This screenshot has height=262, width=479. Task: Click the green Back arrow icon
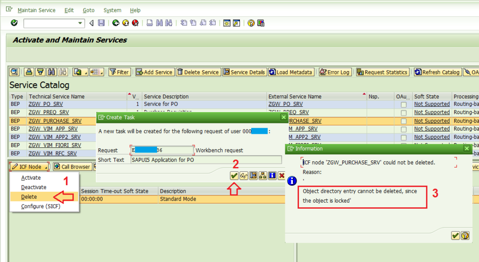[x=116, y=23]
